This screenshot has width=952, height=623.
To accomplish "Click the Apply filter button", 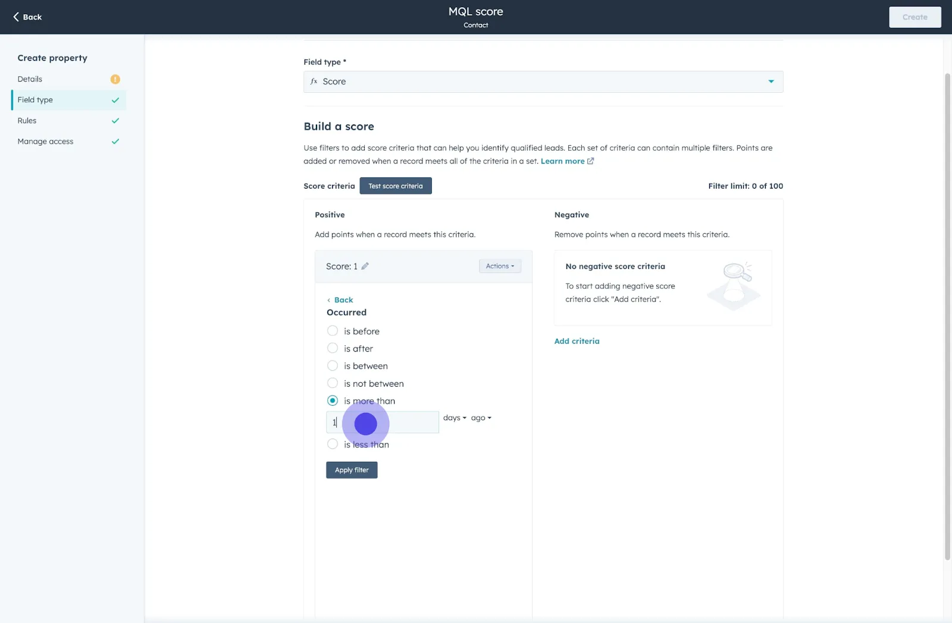I will (352, 470).
